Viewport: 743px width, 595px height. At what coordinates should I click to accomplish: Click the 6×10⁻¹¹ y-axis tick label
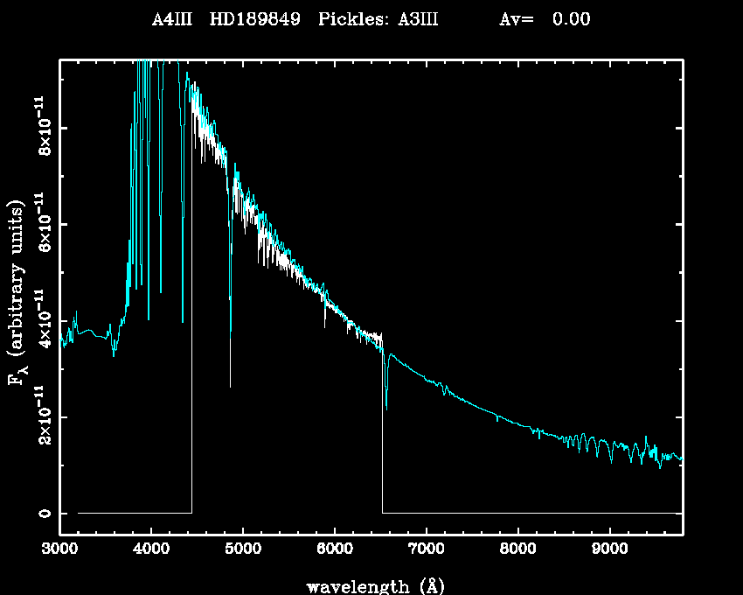41,224
